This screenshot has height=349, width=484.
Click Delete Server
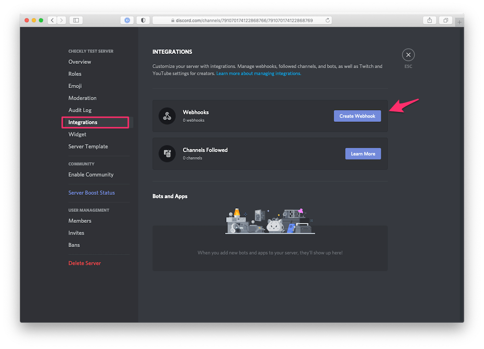[85, 263]
